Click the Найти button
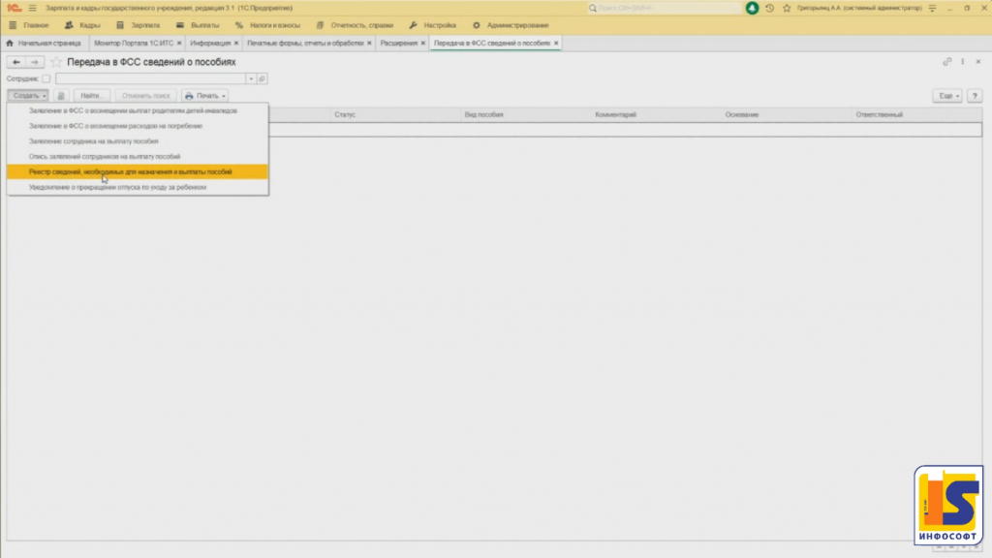The image size is (992, 558). pyautogui.click(x=91, y=96)
